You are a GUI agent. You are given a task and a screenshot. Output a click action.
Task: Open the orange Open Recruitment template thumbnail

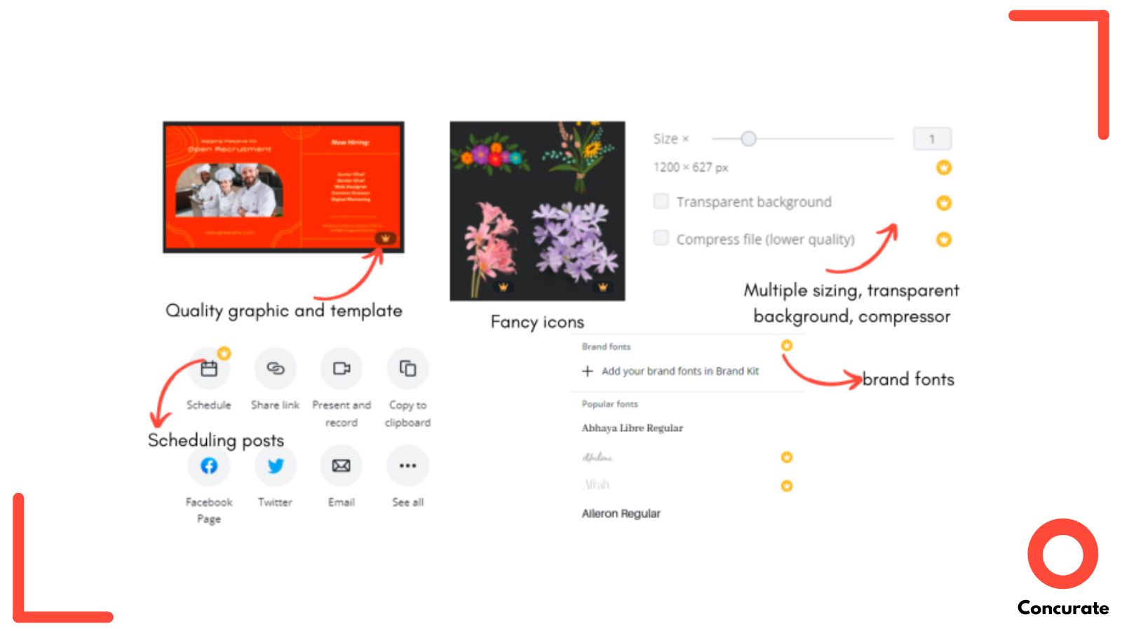click(283, 187)
